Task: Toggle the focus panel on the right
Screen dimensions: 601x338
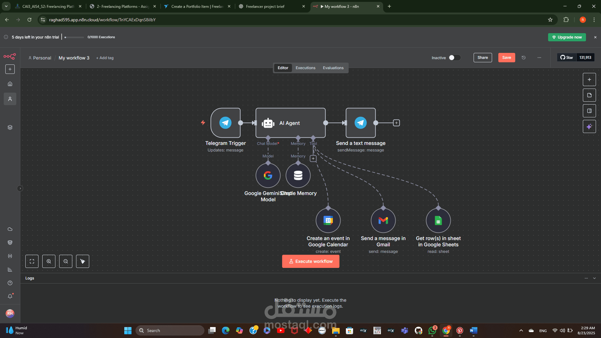Action: pos(589,111)
